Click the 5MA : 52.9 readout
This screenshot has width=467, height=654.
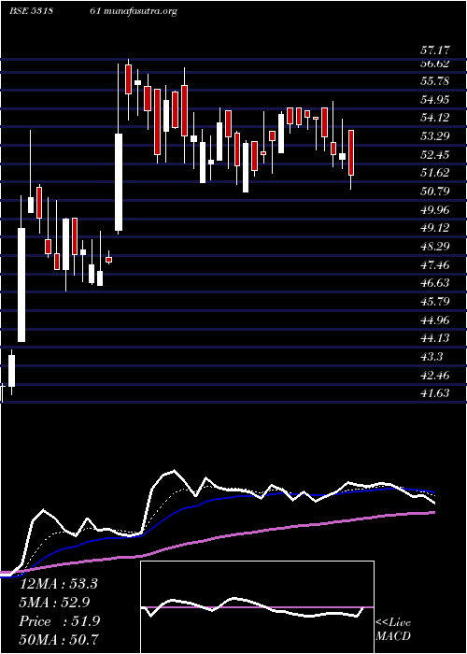pyautogui.click(x=54, y=603)
